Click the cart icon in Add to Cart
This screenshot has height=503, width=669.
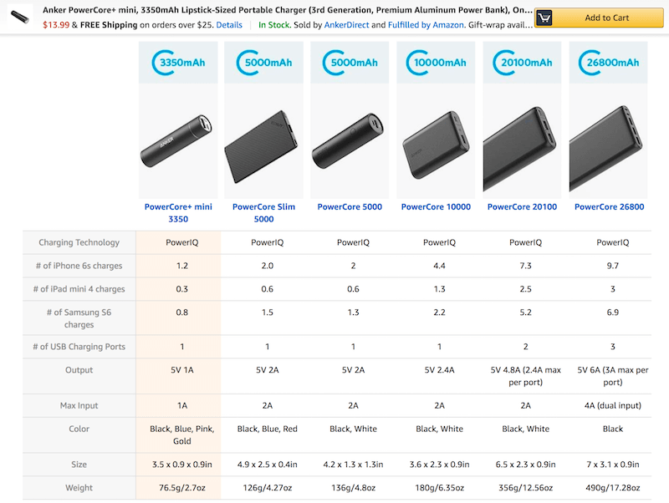click(544, 18)
